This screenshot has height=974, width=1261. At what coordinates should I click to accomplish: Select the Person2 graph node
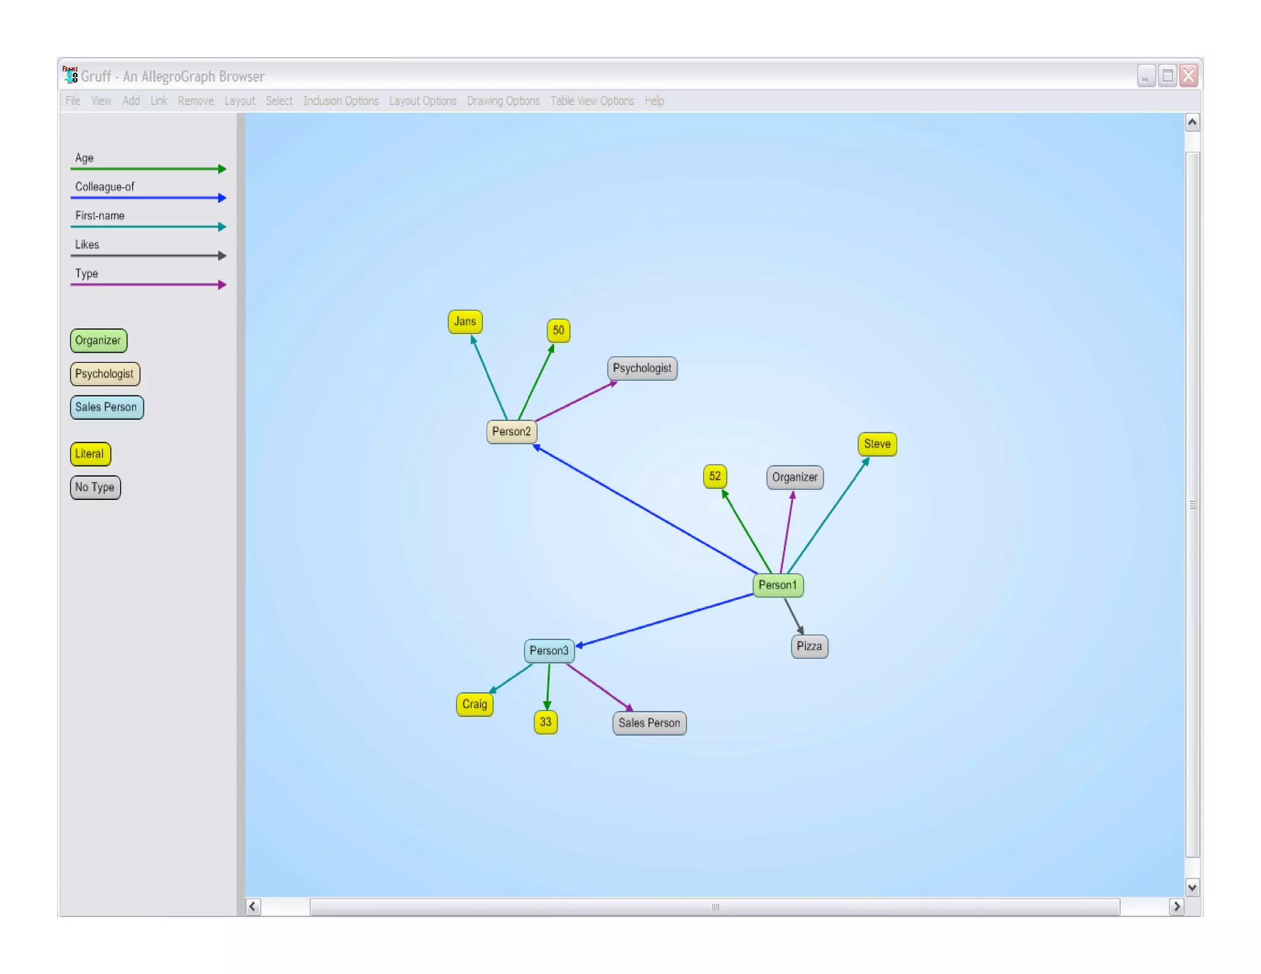pos(511,432)
